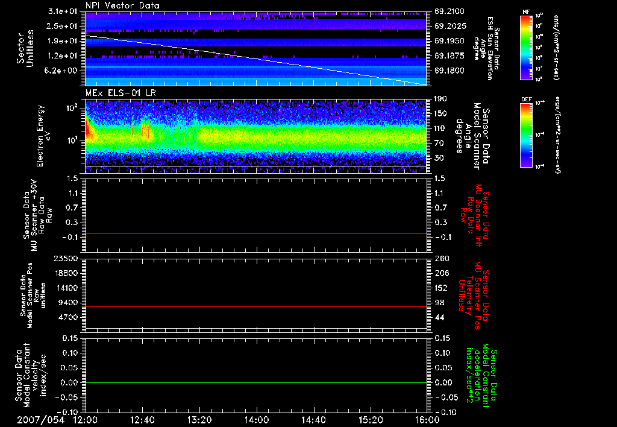
Task: Select the 15:20 time axis label
Action: (370, 419)
